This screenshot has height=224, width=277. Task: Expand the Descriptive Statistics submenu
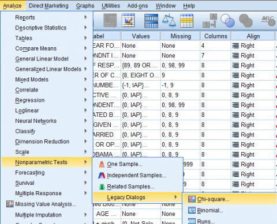(x=47, y=28)
